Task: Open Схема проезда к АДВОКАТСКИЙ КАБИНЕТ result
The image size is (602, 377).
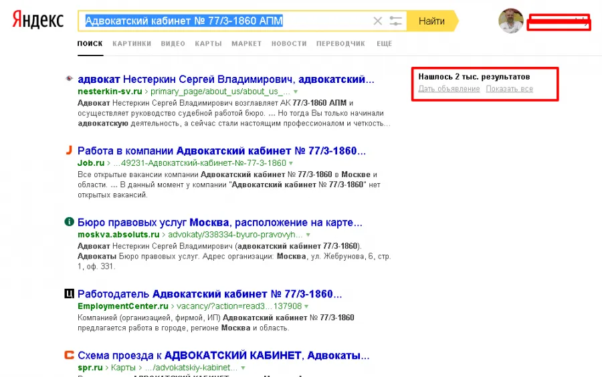Action: tap(223, 356)
